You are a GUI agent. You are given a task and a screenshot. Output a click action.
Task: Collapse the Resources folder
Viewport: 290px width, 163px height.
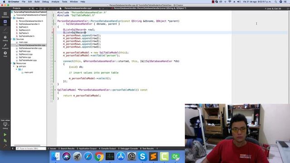coord(11,63)
